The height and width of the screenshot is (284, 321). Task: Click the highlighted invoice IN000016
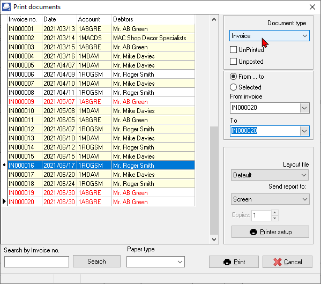(x=101, y=166)
